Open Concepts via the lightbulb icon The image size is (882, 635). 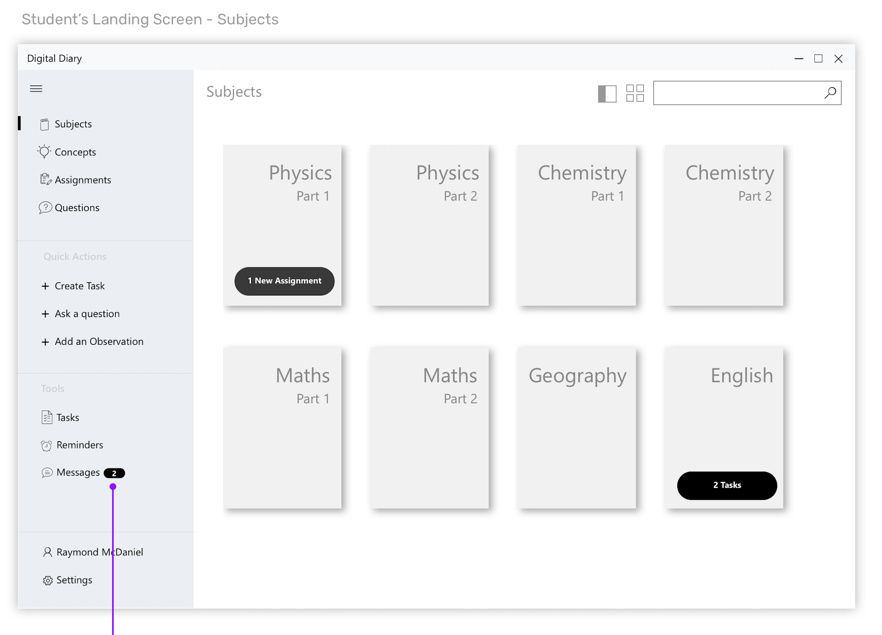click(44, 152)
